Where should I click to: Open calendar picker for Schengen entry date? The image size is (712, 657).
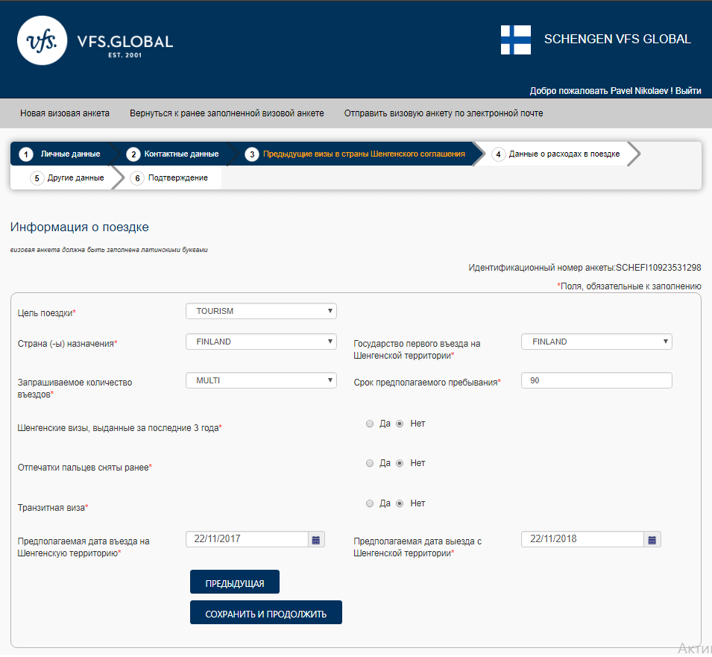(x=316, y=540)
